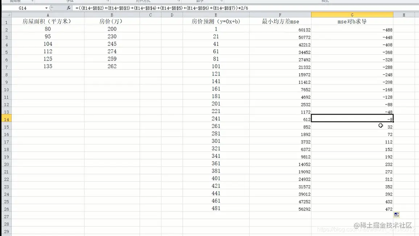Select the cell with area value 104
The image size is (419, 236).
click(48, 44)
